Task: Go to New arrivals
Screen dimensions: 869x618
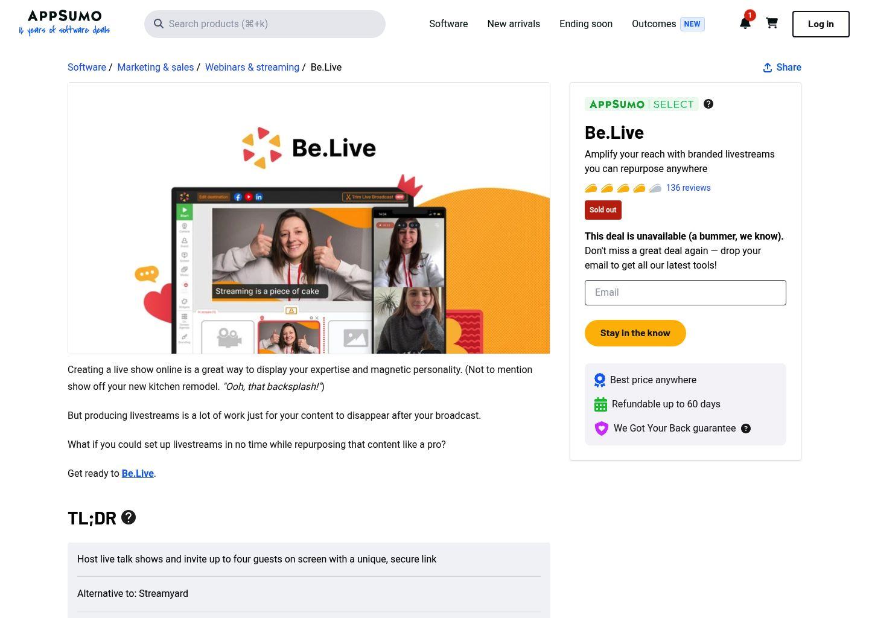Action: (514, 24)
